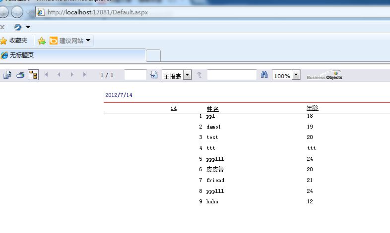Click the name ppplll in row 8
This screenshot has width=390, height=233.
(215, 191)
